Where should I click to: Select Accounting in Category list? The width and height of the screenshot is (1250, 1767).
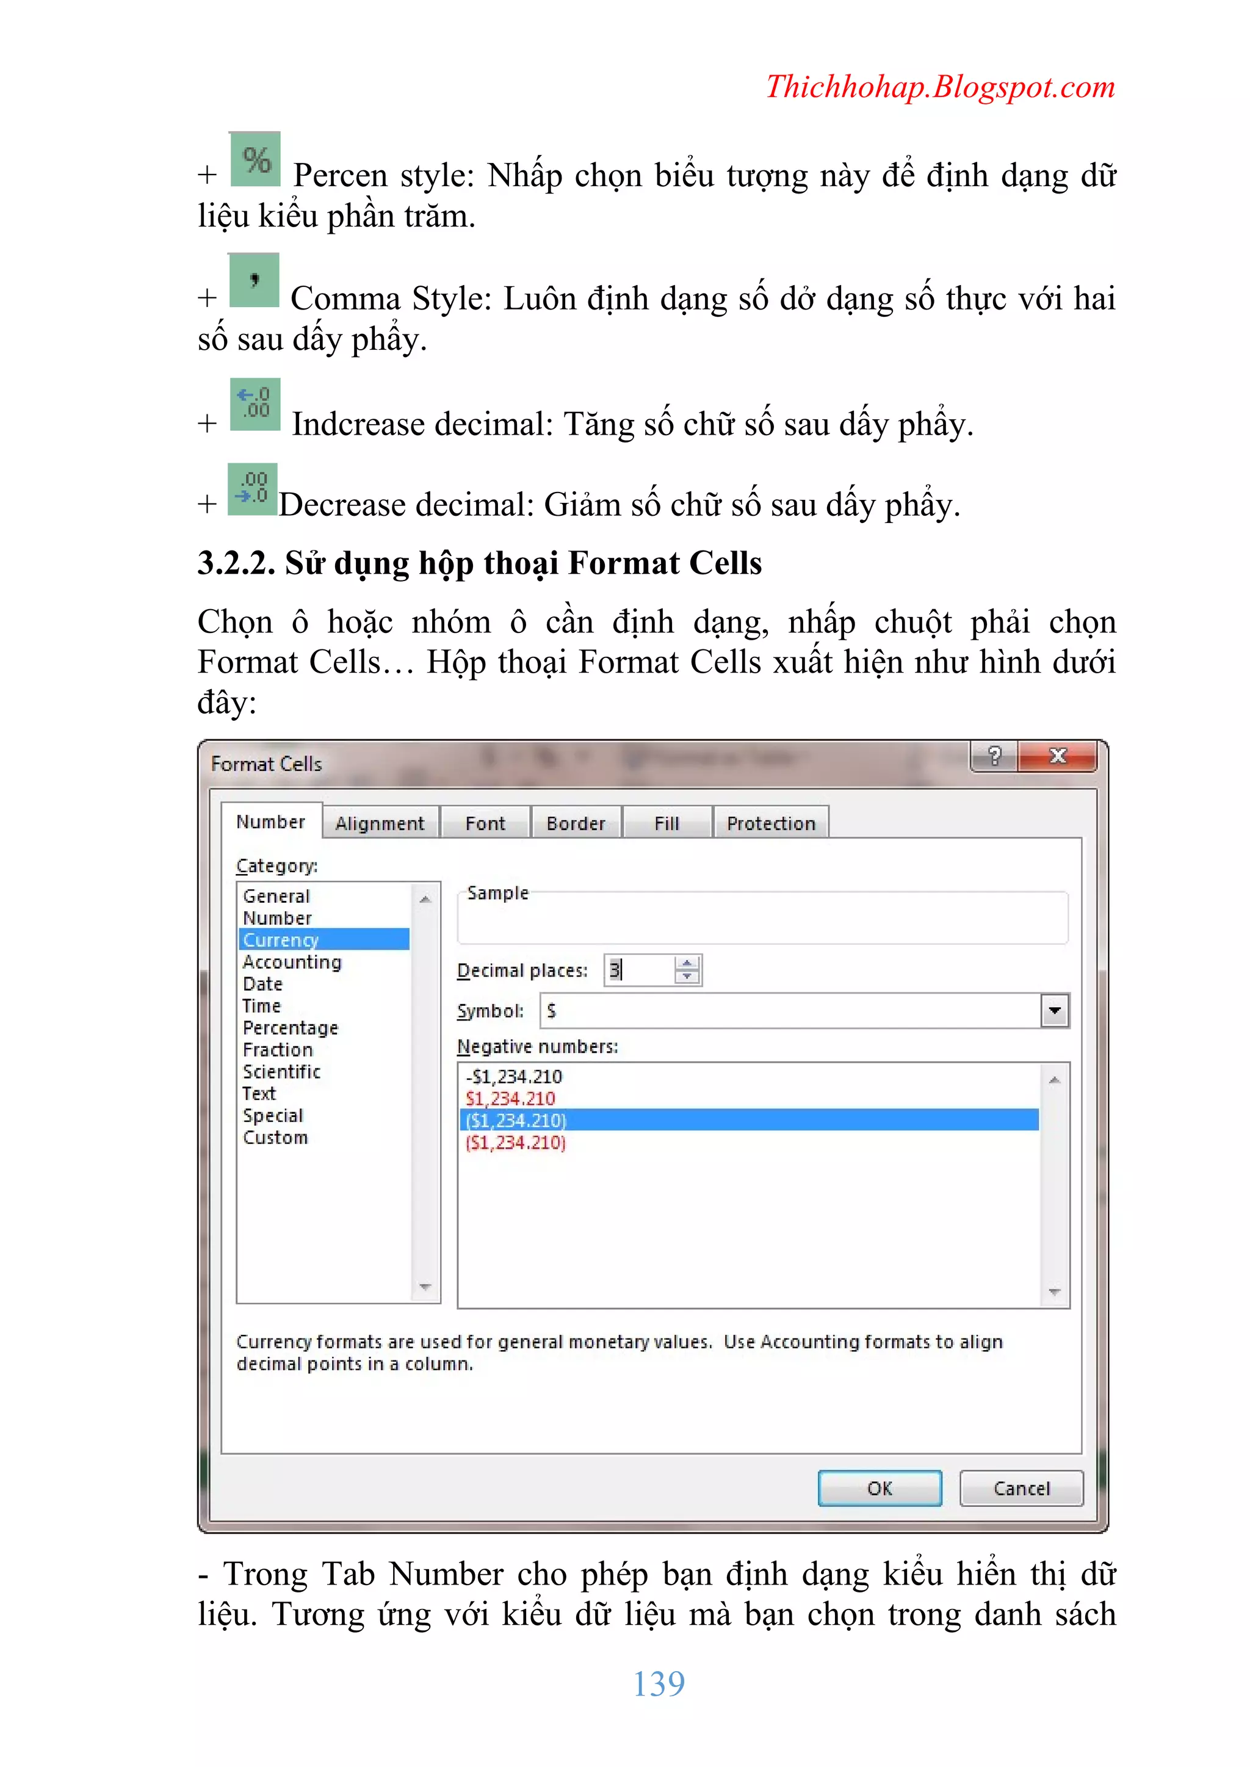click(292, 962)
